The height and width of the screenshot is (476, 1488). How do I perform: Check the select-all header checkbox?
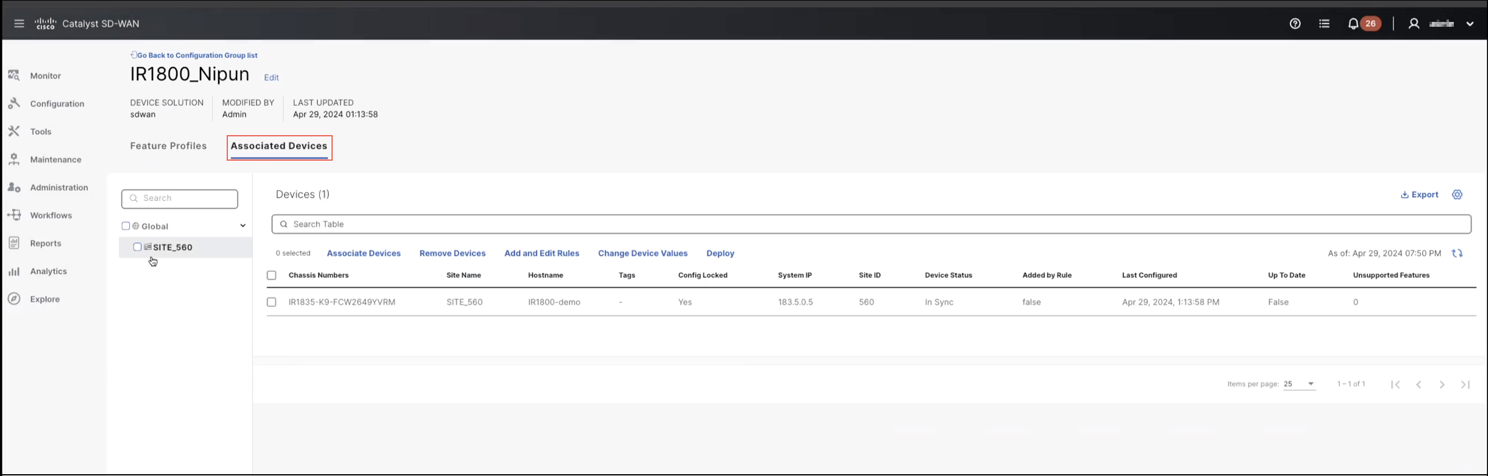click(x=272, y=275)
